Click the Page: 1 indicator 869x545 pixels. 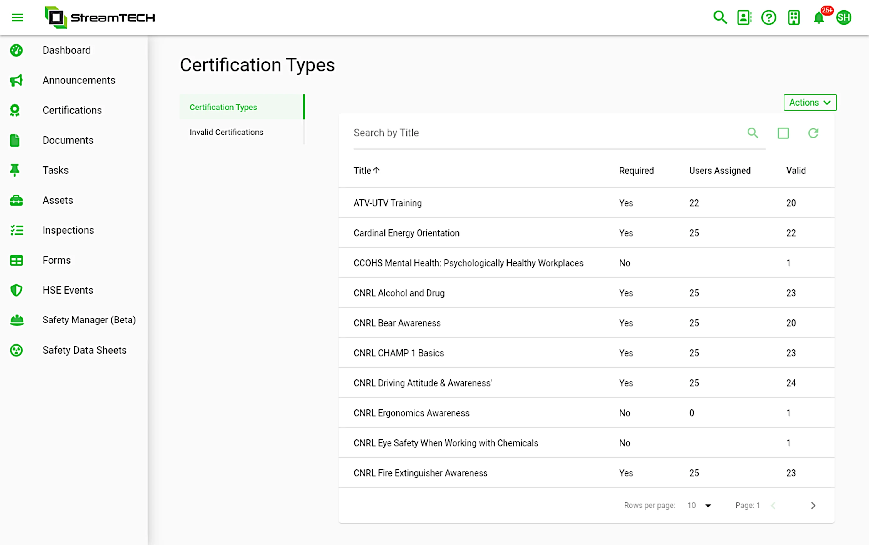747,505
